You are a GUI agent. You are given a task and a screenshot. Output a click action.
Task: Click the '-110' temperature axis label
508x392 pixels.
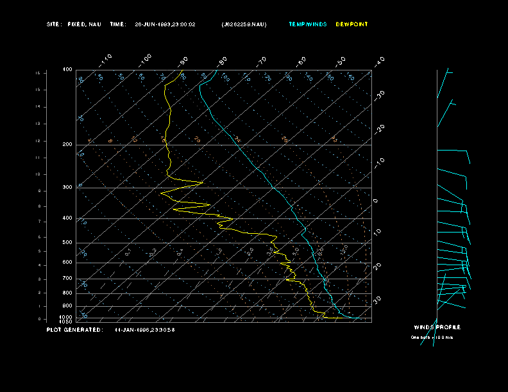(105, 61)
